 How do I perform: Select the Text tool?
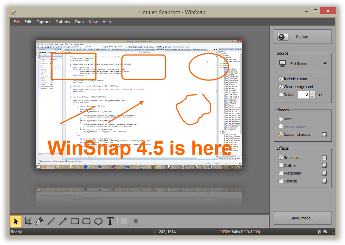point(110,221)
